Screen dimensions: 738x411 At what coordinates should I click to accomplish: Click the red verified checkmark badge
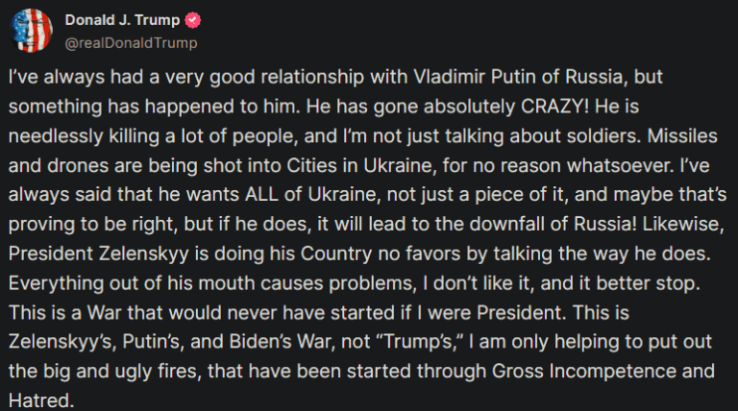[192, 20]
